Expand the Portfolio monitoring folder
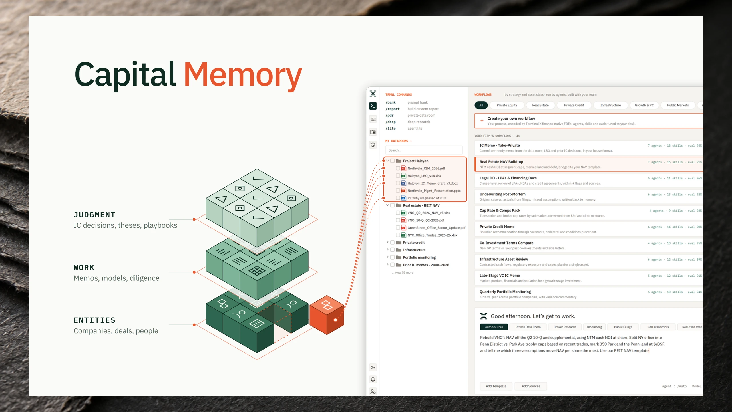This screenshot has width=732, height=412. tap(388, 257)
